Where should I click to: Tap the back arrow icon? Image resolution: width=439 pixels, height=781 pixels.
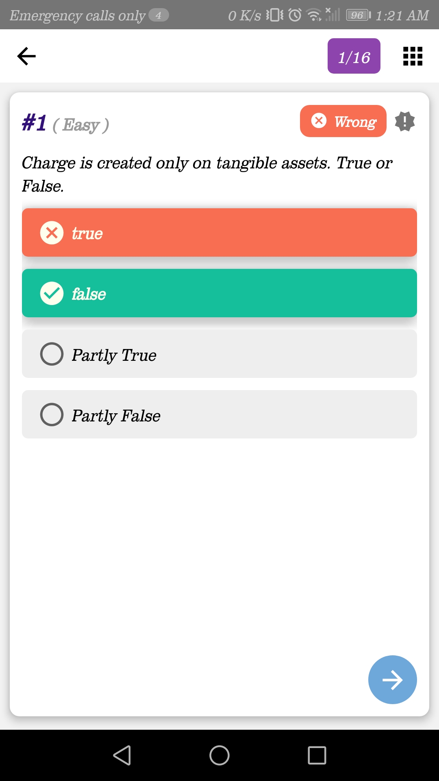26,56
